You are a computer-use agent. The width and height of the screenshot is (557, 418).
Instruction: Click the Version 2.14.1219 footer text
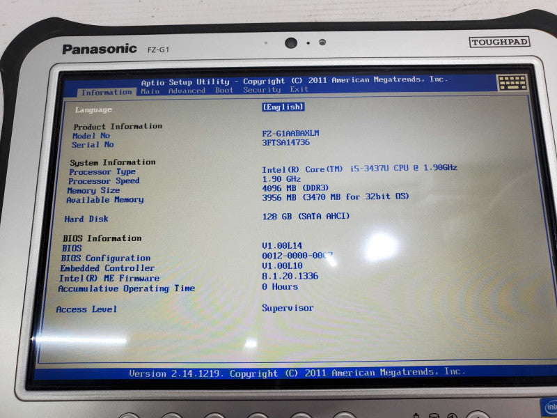(x=297, y=373)
